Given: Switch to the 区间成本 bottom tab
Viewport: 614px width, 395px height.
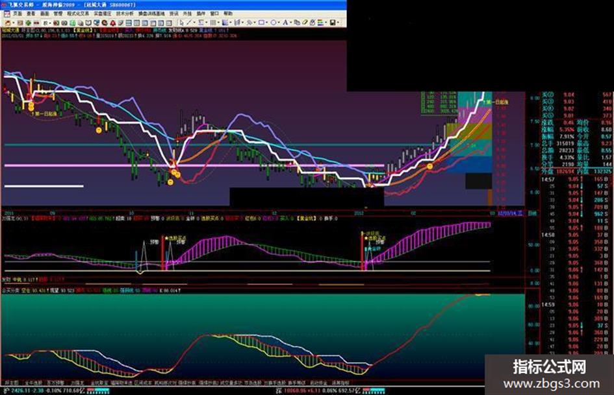Looking at the screenshot, I should click(x=143, y=383).
